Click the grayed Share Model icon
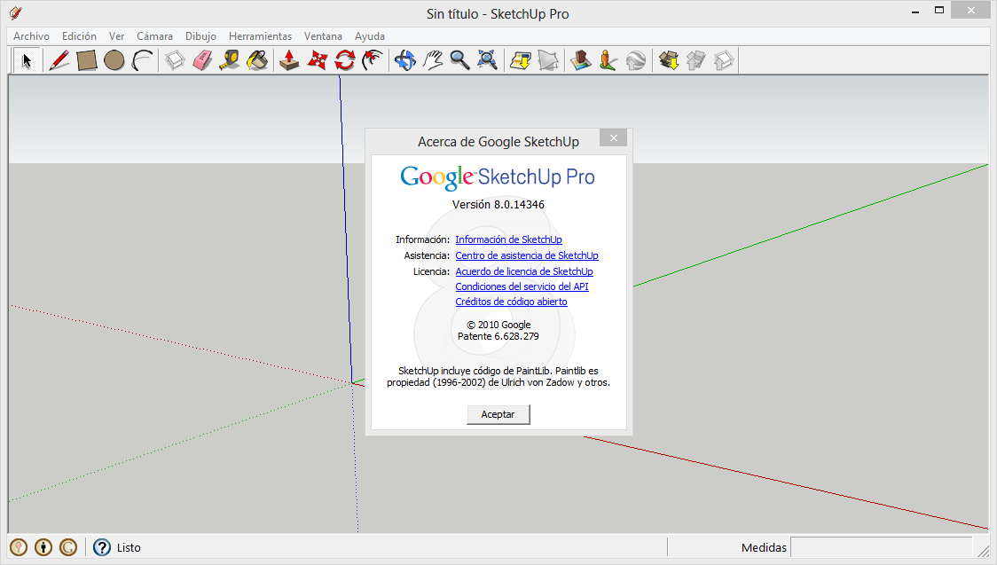This screenshot has height=565, width=997. coord(696,60)
